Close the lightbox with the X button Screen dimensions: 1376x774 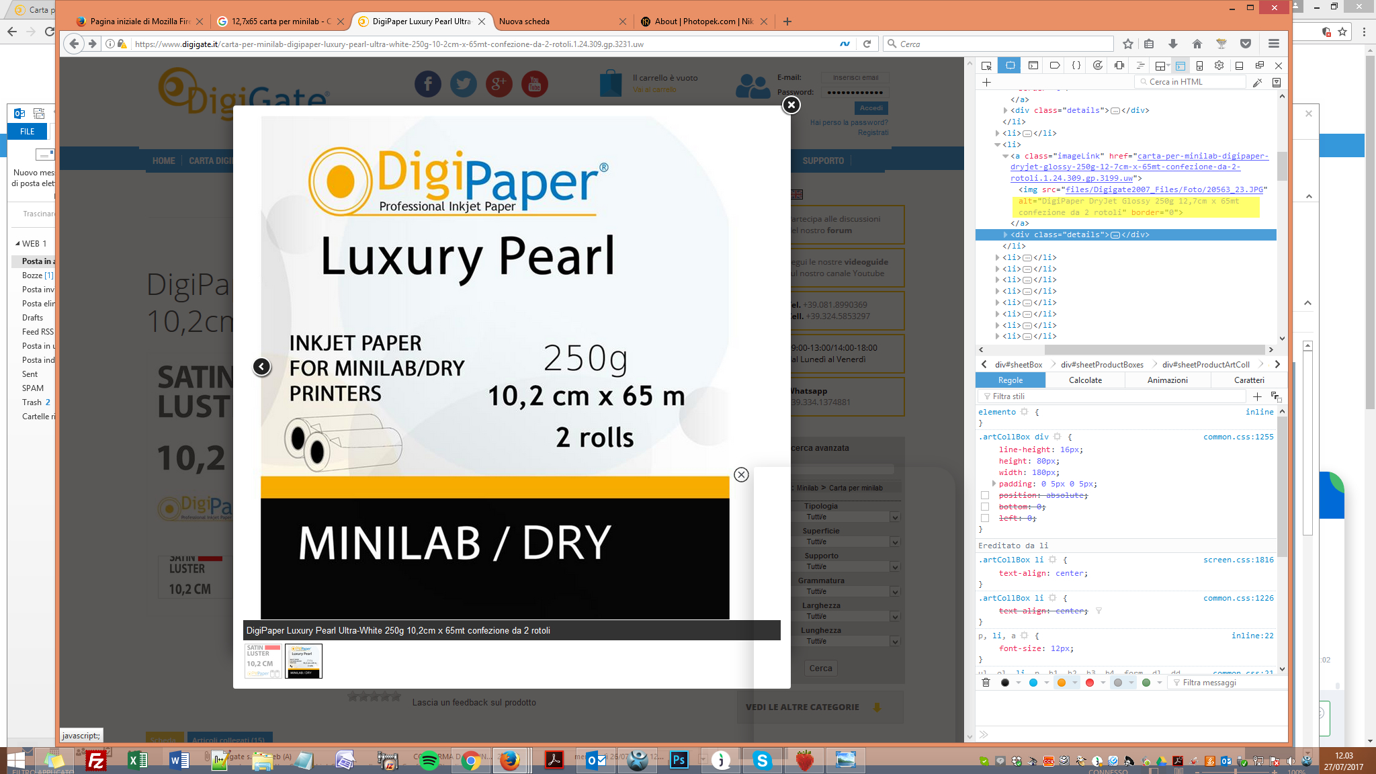click(x=791, y=105)
